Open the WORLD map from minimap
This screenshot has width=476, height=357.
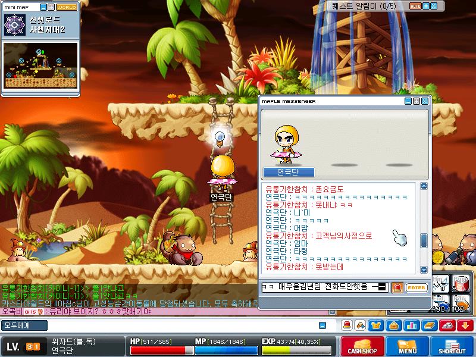[67, 7]
